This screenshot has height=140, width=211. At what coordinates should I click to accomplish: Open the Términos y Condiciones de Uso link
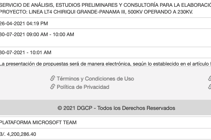click(x=95, y=79)
